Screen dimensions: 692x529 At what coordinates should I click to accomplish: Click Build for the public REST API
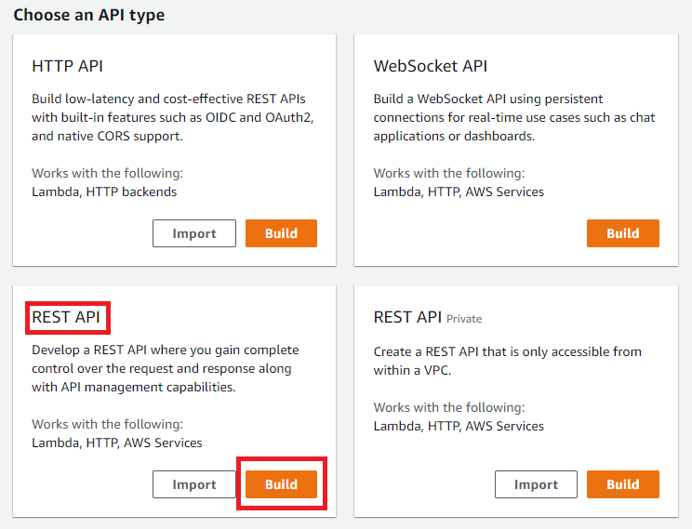(x=281, y=484)
